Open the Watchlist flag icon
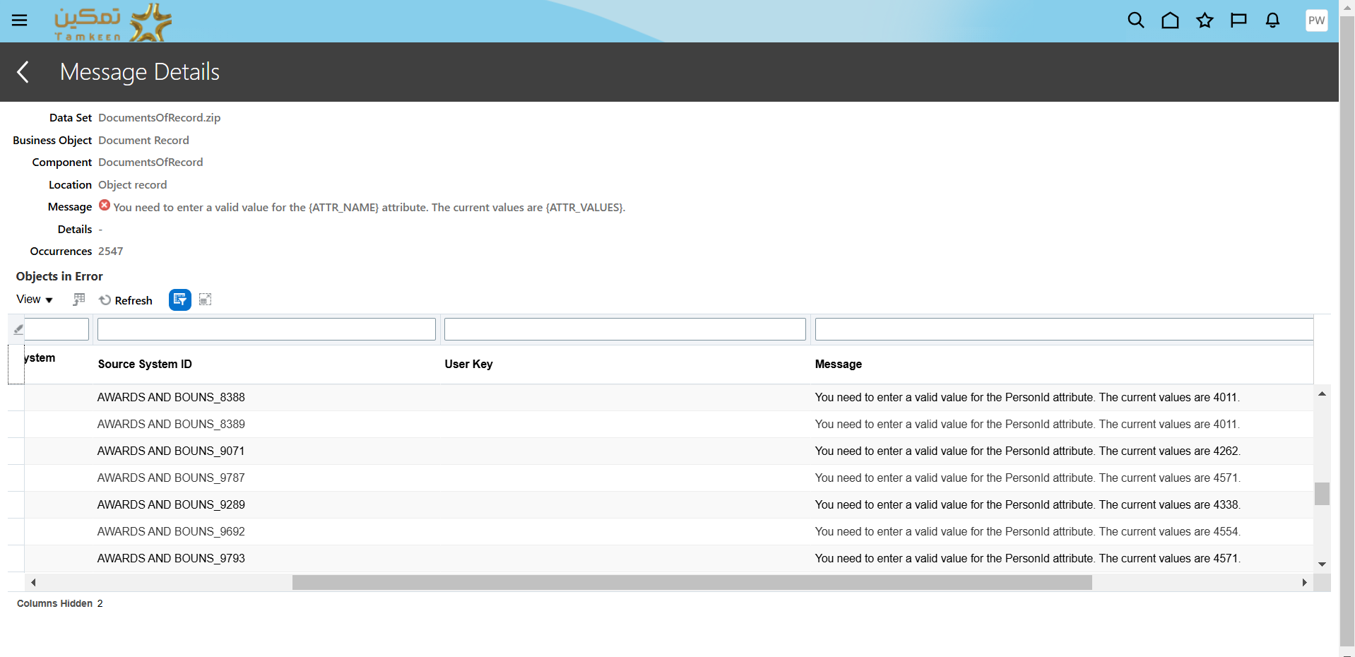 tap(1238, 20)
